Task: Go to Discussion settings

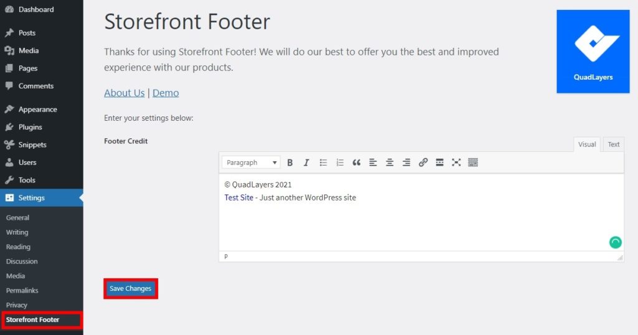Action: [22, 262]
